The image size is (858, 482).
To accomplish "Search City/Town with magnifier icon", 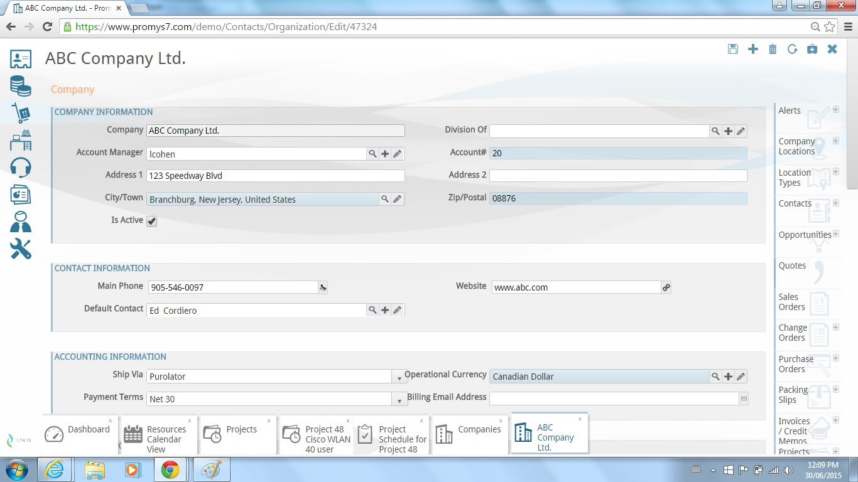I will [x=385, y=199].
